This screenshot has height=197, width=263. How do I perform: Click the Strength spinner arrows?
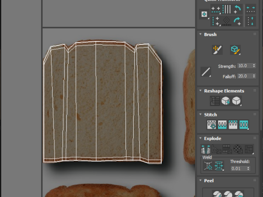(254, 66)
